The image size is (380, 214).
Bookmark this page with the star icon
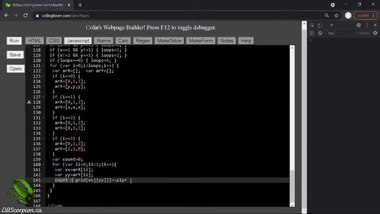coord(336,15)
